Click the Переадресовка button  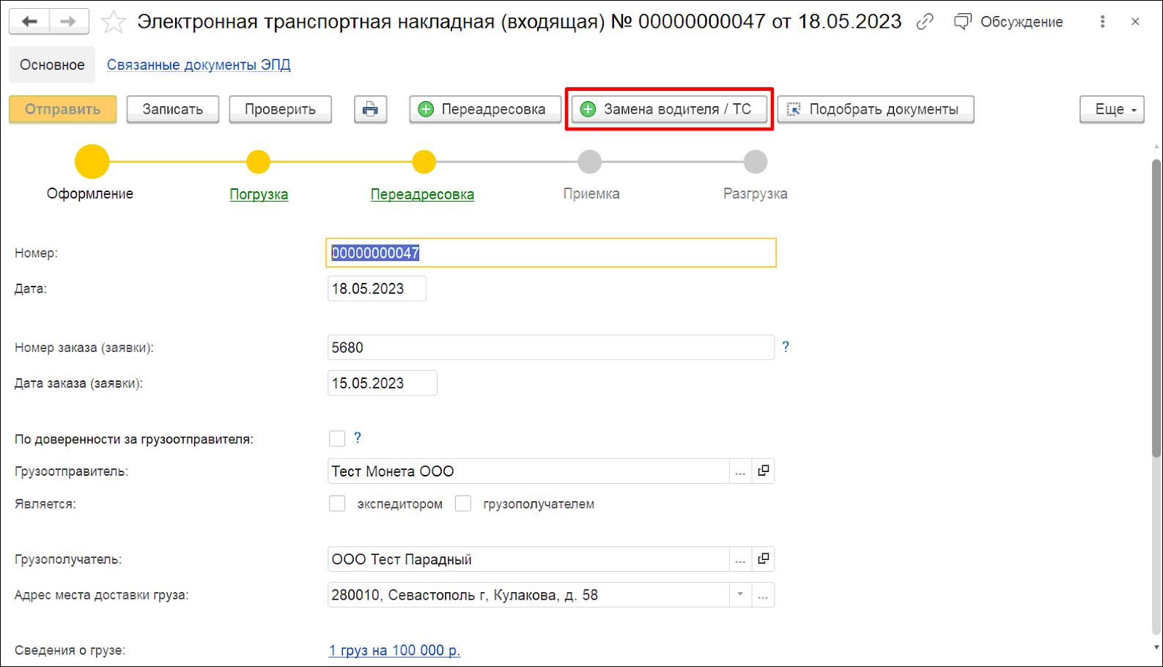click(484, 109)
